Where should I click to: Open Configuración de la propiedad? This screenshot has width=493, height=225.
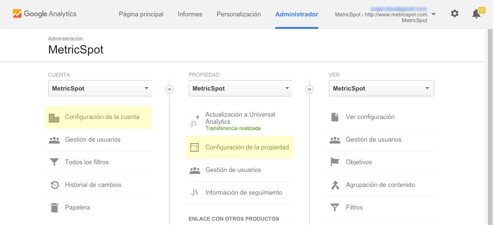239,147
